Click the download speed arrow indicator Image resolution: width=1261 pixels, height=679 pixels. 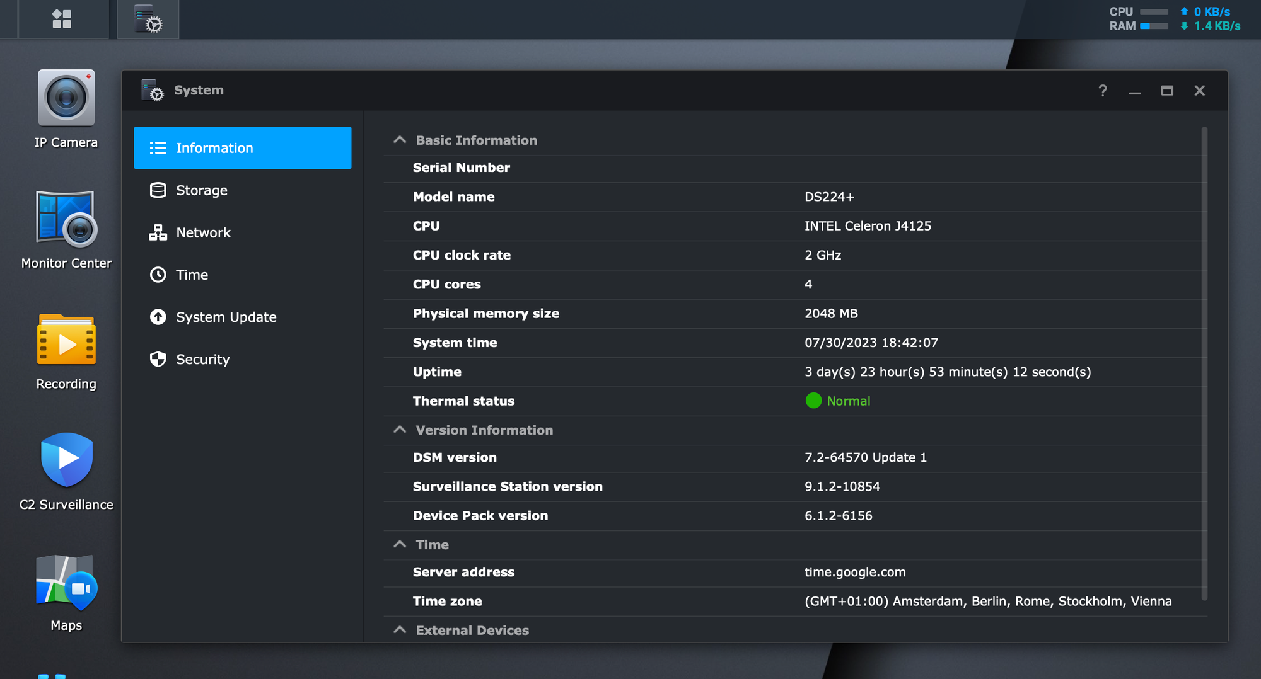coord(1184,26)
